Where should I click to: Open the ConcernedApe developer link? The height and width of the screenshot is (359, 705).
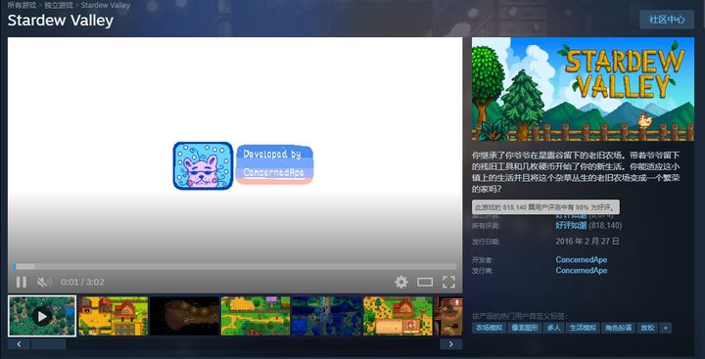click(x=582, y=259)
